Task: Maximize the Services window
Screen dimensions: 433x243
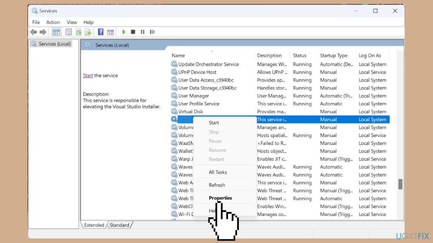Action: coord(375,11)
